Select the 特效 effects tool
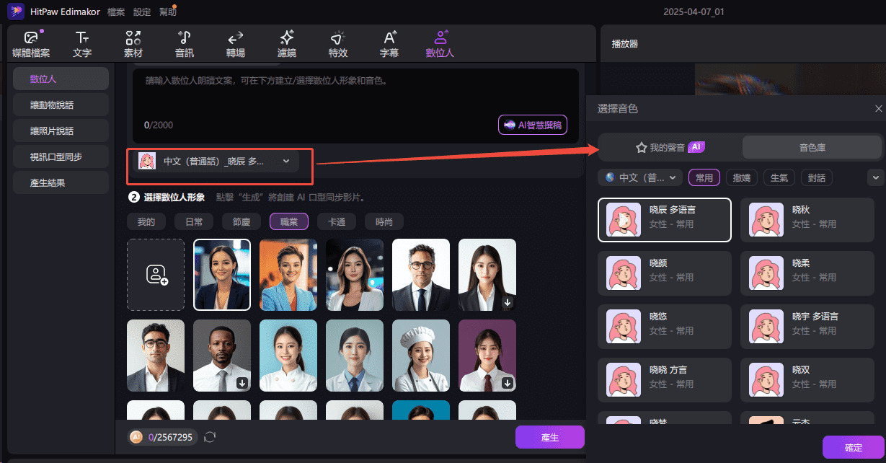 337,43
